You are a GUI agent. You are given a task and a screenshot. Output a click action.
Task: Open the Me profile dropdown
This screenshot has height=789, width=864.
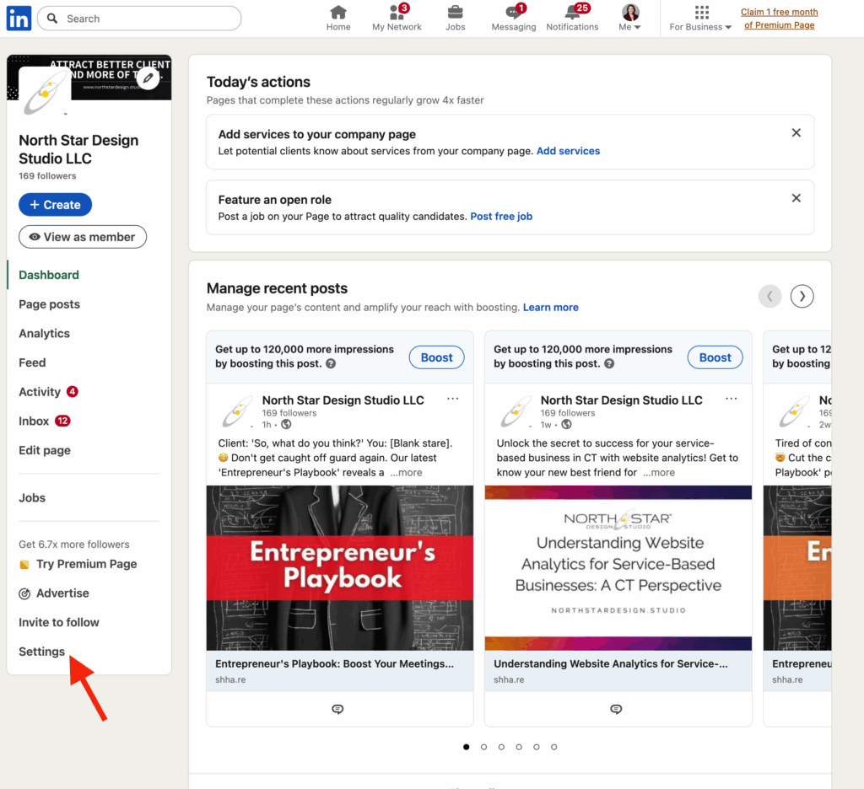pyautogui.click(x=629, y=18)
